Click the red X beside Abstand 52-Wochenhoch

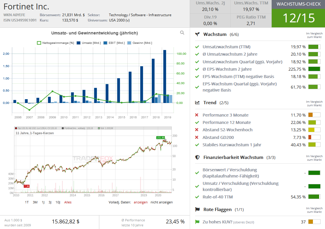click(x=197, y=130)
